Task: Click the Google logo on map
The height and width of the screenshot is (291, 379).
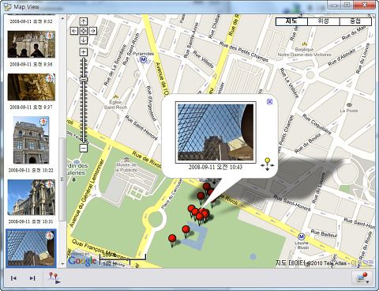Action: (82, 261)
